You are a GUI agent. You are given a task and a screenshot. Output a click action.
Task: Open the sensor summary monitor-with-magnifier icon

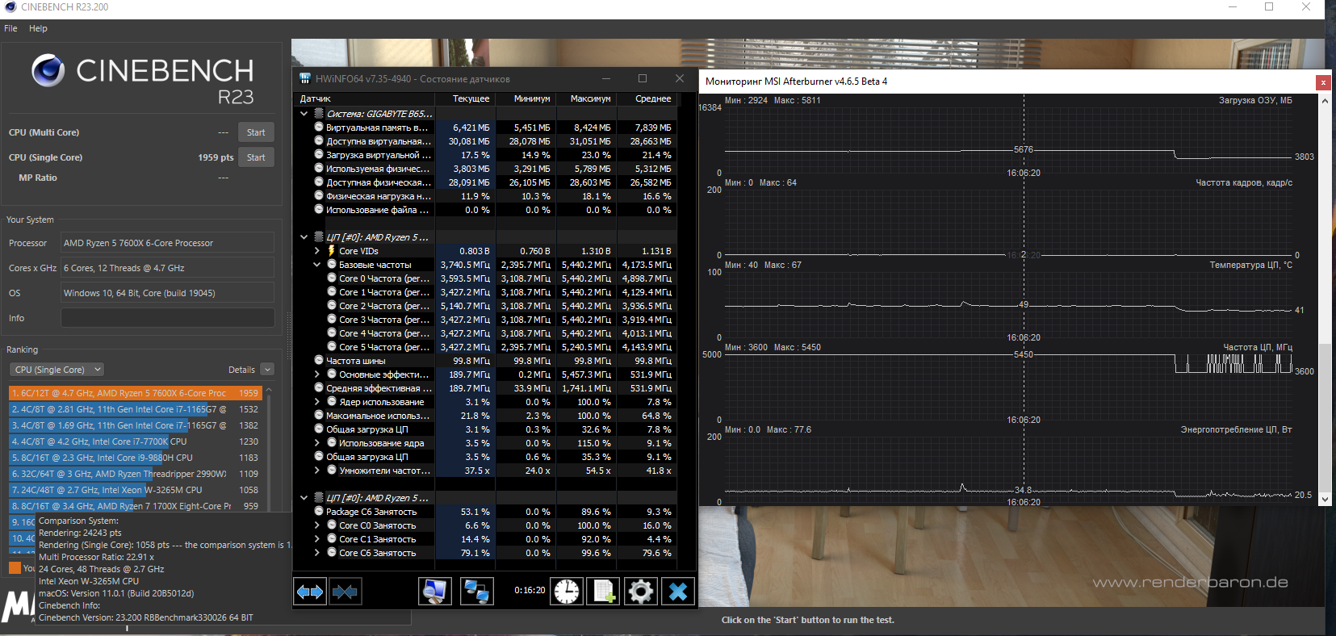435,592
